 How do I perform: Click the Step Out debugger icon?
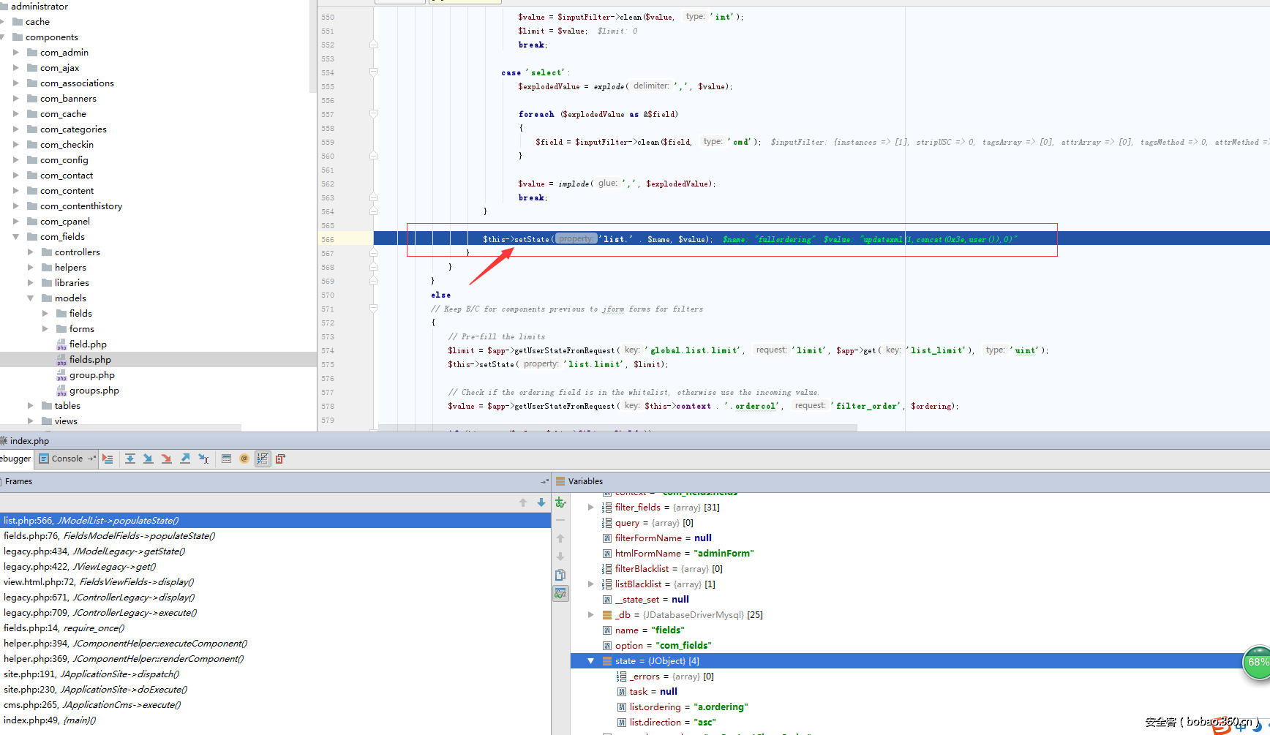point(185,459)
